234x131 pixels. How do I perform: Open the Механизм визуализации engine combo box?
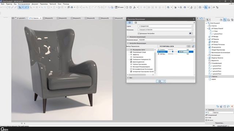[x=165, y=40]
